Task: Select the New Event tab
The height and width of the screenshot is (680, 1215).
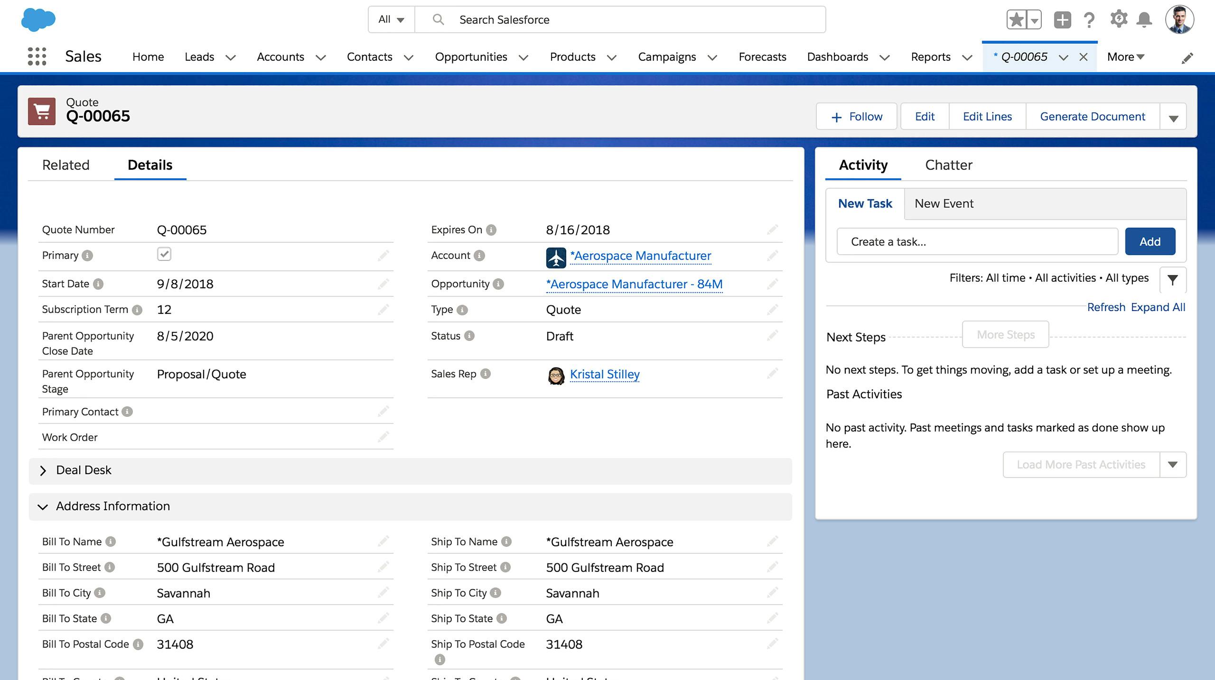Action: (944, 203)
